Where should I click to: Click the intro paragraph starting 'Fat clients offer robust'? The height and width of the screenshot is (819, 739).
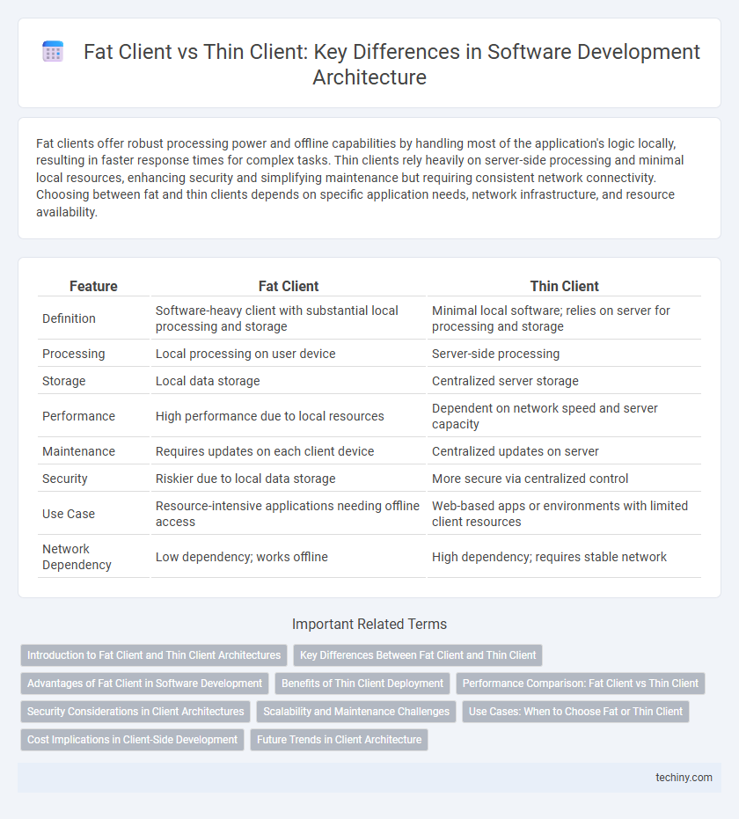[x=360, y=178]
